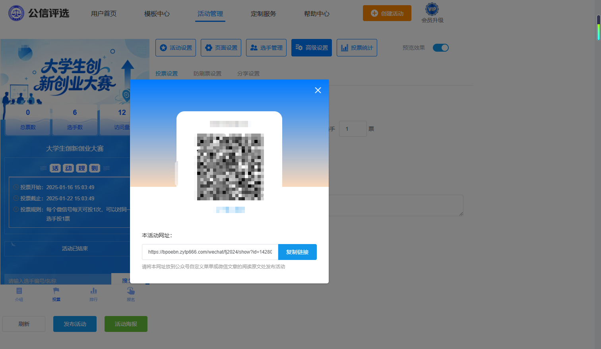Click the large text area behind the popup

pyautogui.click(x=396, y=206)
